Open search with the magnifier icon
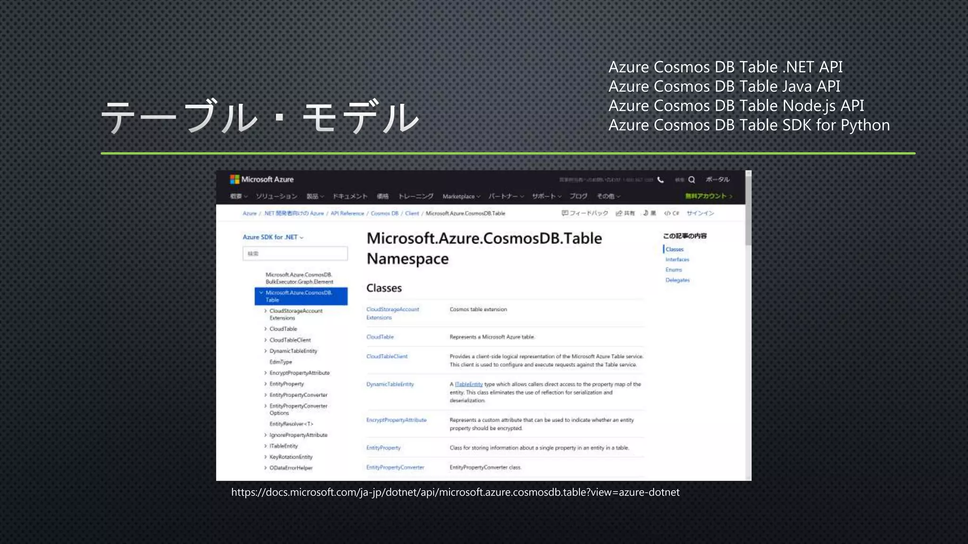Image resolution: width=968 pixels, height=544 pixels. (691, 179)
